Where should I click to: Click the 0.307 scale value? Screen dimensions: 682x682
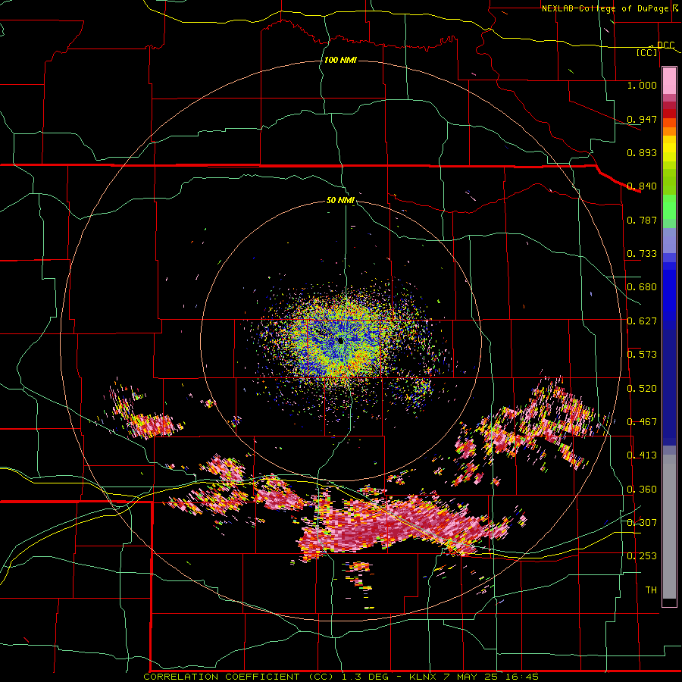pos(642,523)
